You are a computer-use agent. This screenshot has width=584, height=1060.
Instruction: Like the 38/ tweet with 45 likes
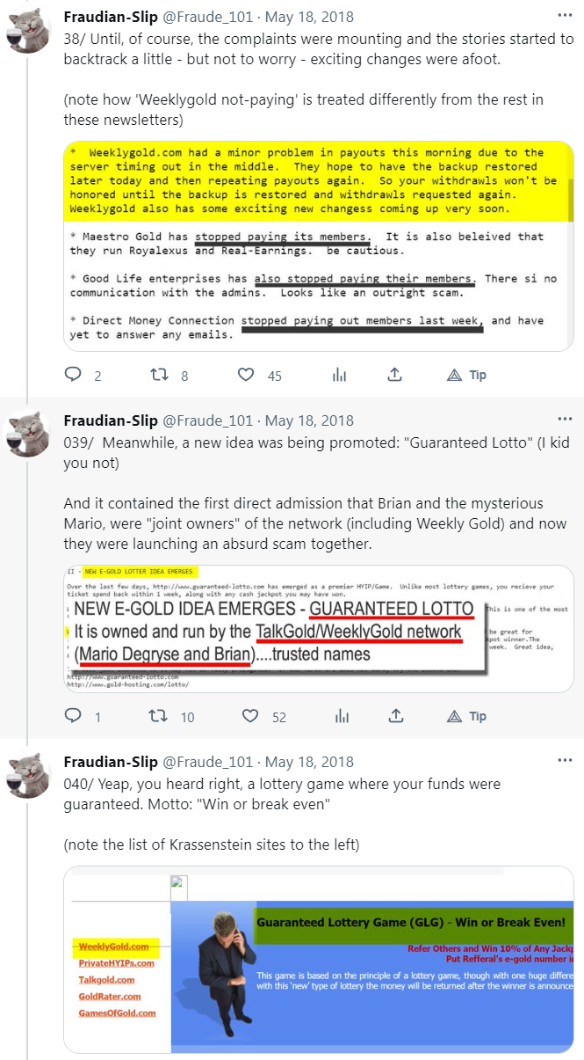click(x=247, y=376)
